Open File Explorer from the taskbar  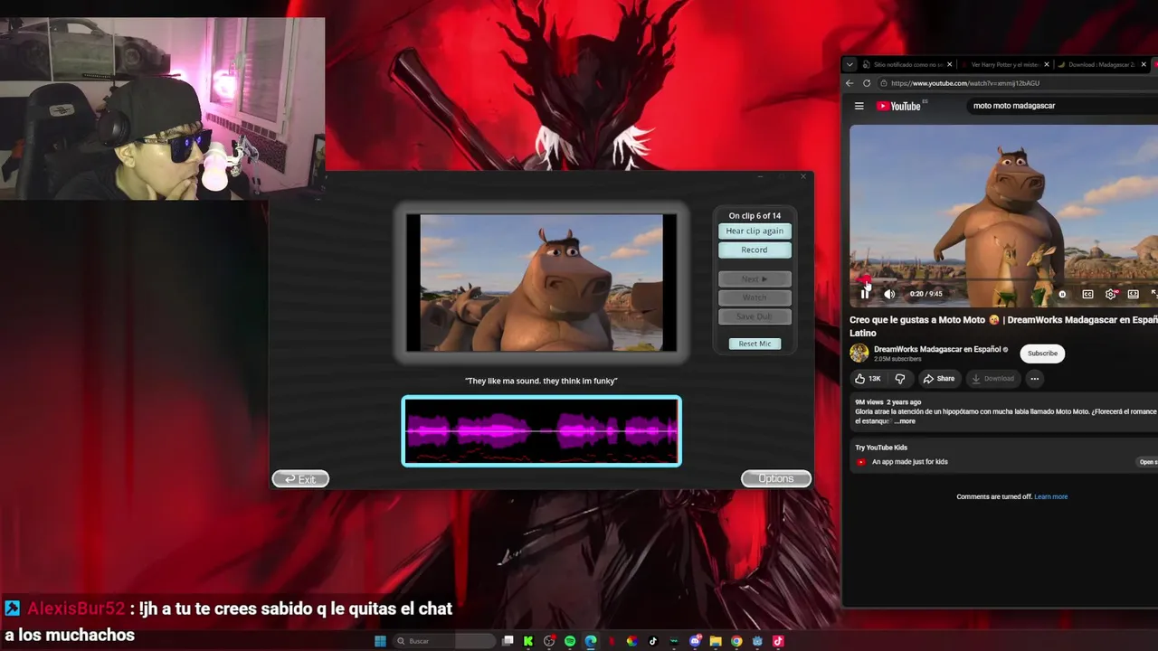tap(716, 641)
